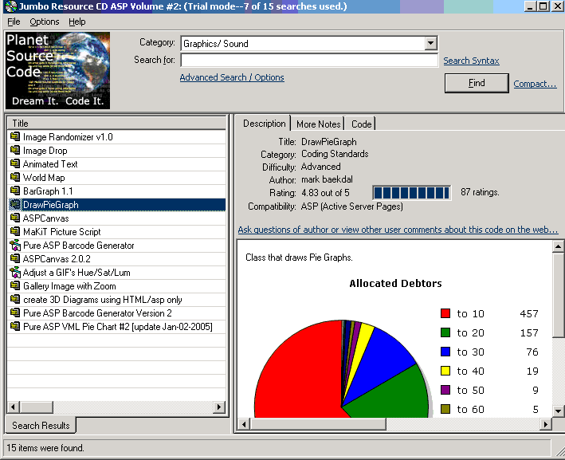Click the Planet Source Code logo image
Screen dimensions: 565x460
[57, 70]
